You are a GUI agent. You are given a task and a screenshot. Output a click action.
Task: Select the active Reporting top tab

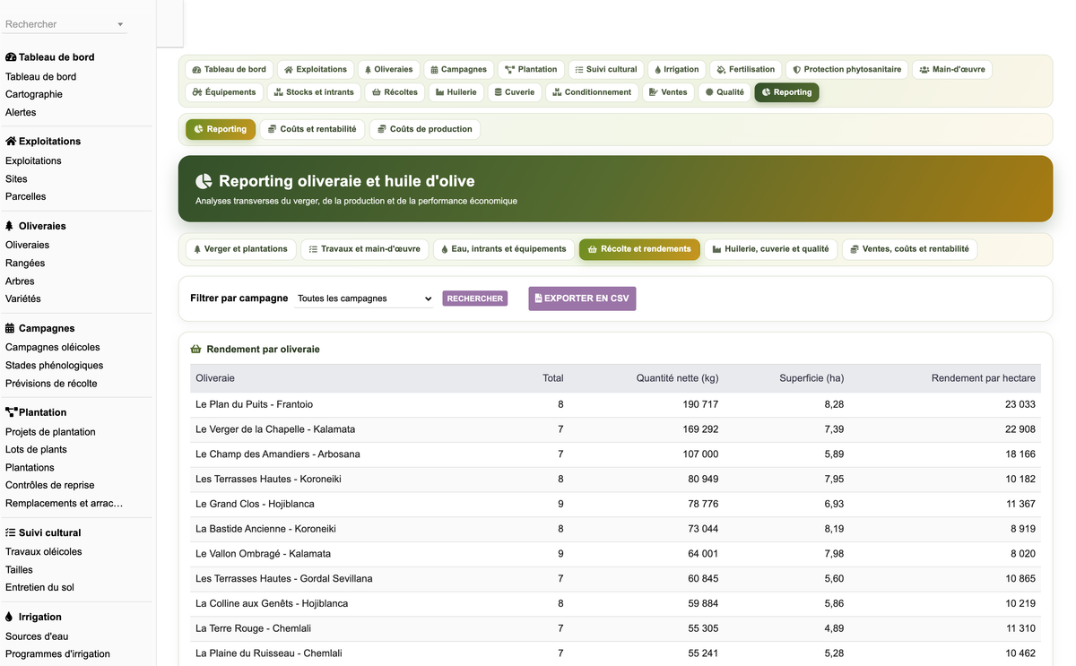pyautogui.click(x=786, y=91)
